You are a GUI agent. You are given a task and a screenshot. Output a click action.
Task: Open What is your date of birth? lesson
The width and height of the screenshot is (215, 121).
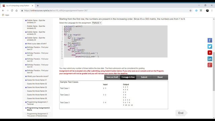tap(37, 44)
